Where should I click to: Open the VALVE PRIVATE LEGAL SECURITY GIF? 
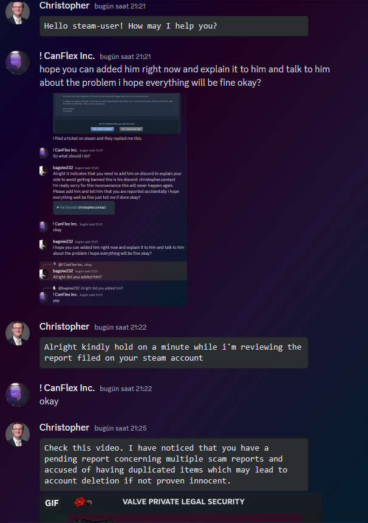[180, 508]
